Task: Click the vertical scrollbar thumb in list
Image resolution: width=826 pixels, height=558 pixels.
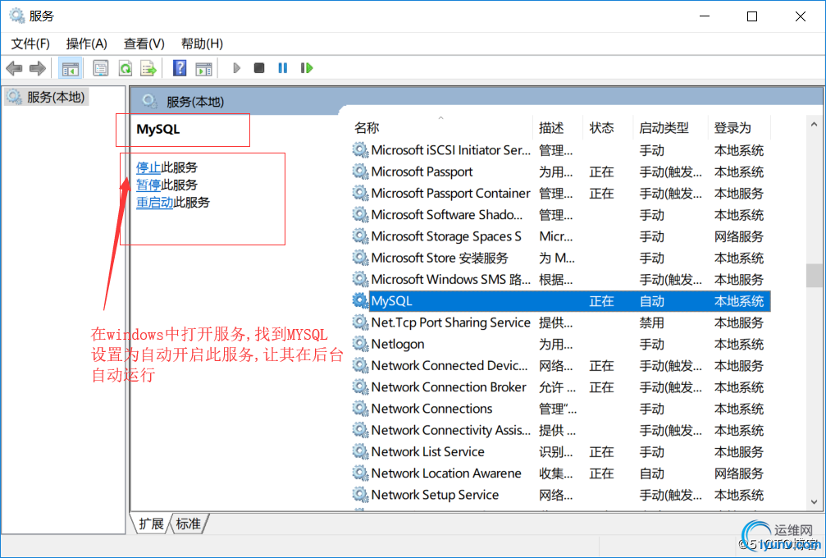Action: click(814, 276)
